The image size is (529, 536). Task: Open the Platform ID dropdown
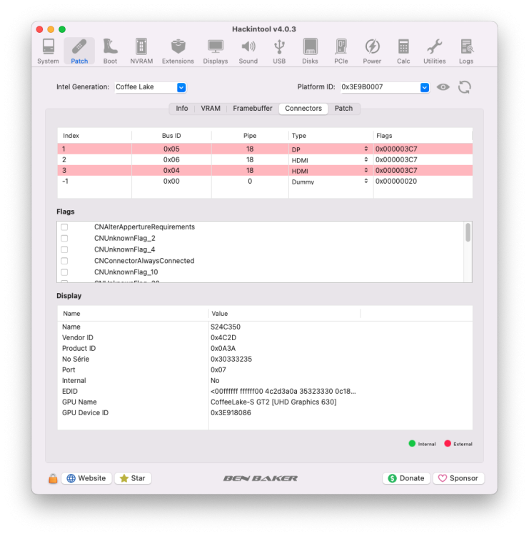coord(425,87)
